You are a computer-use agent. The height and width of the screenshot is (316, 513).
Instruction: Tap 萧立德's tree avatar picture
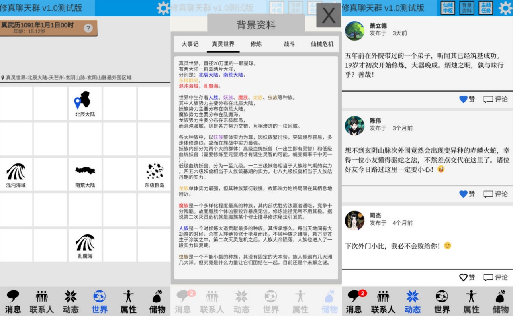(354, 31)
